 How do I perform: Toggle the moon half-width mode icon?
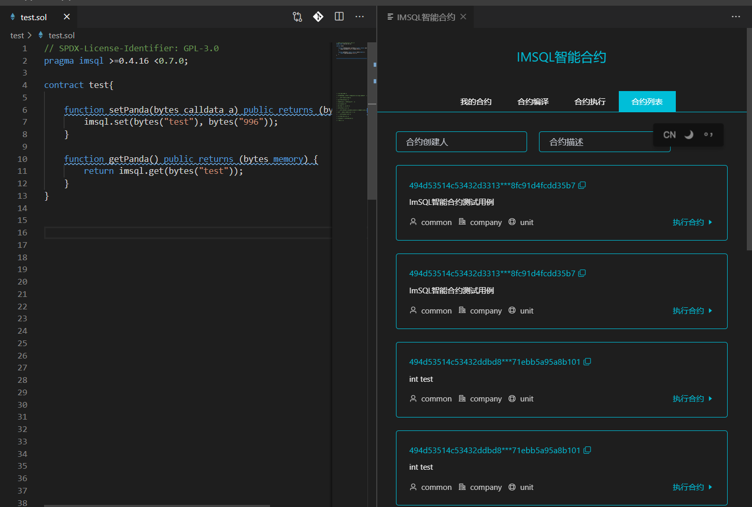[x=689, y=135]
